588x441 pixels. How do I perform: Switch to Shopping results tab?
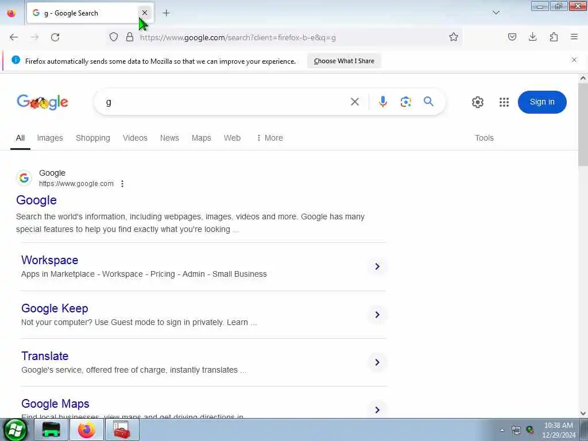[93, 138]
